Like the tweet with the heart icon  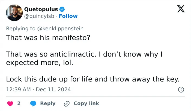[x=10, y=104]
